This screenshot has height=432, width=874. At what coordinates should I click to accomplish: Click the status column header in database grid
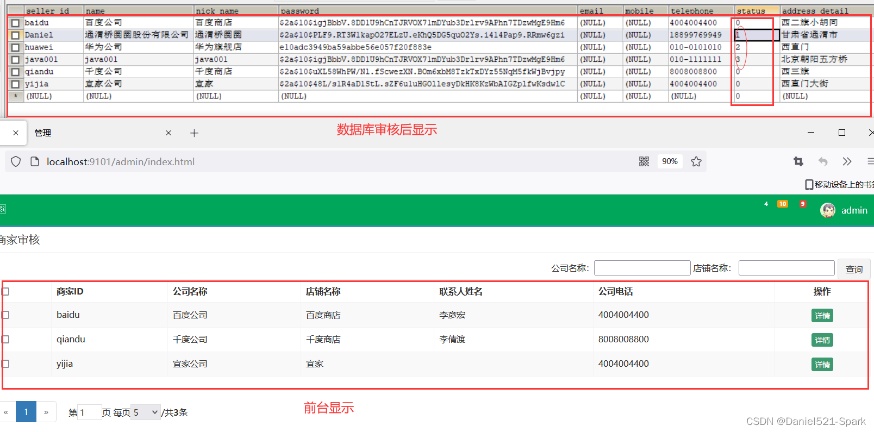pyautogui.click(x=757, y=10)
